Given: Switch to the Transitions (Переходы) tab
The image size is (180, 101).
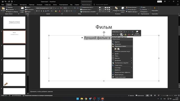Looking at the screenshot, I should click(31, 5).
